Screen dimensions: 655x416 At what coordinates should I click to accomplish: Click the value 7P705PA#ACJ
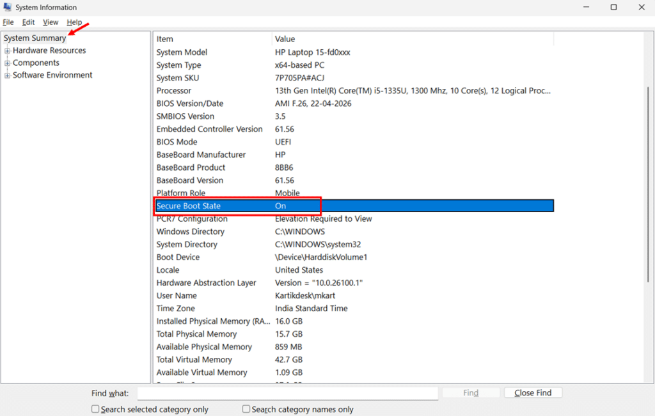coord(299,78)
